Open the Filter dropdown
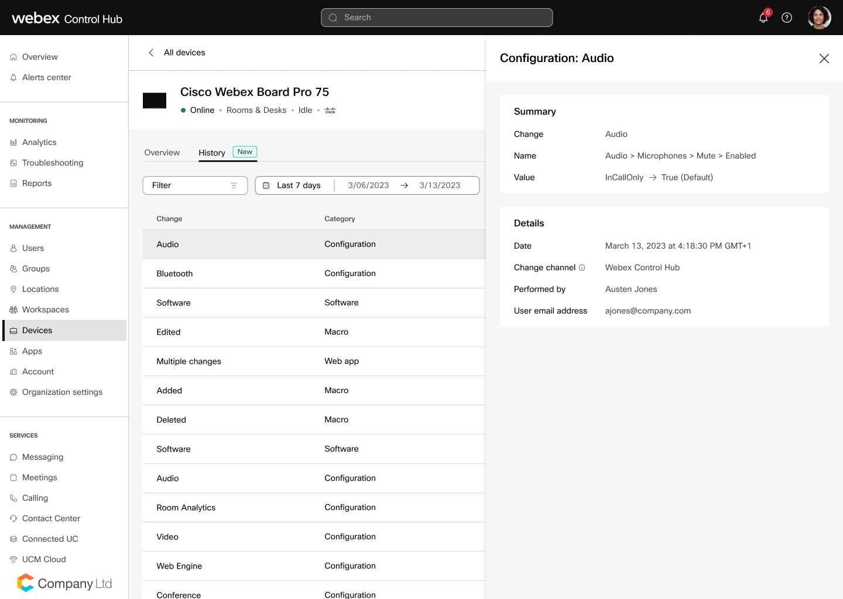The height and width of the screenshot is (599, 843). (195, 185)
